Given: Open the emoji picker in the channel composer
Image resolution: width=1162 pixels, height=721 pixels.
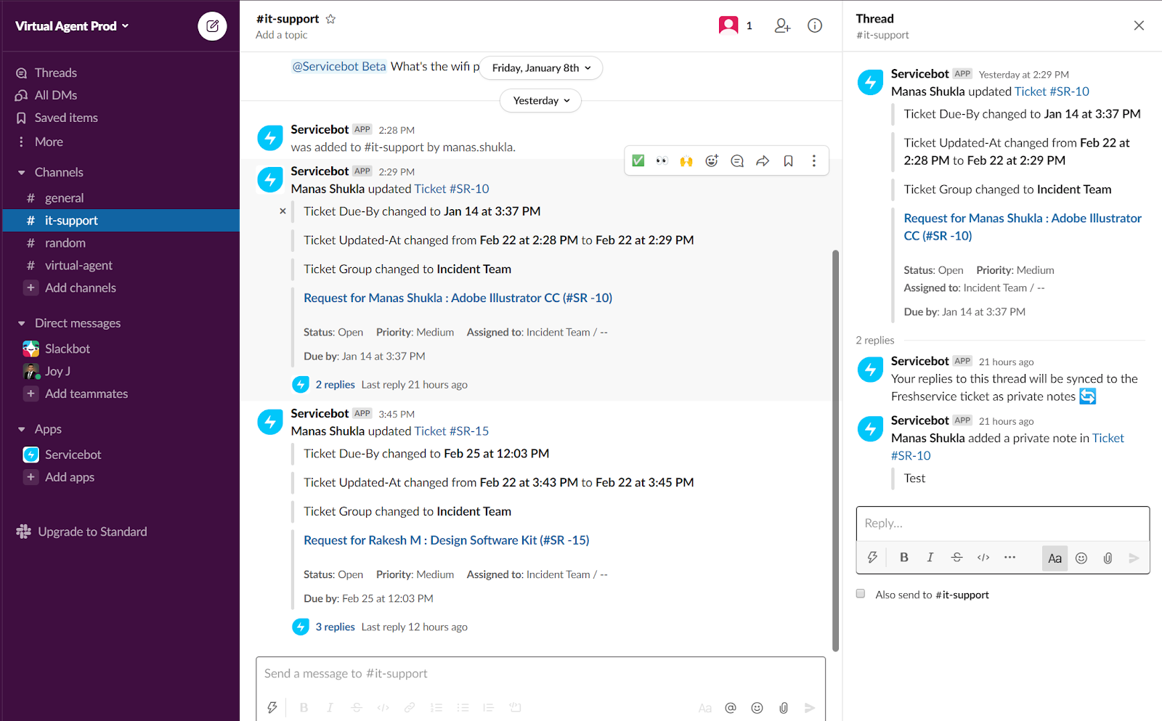Looking at the screenshot, I should [757, 707].
